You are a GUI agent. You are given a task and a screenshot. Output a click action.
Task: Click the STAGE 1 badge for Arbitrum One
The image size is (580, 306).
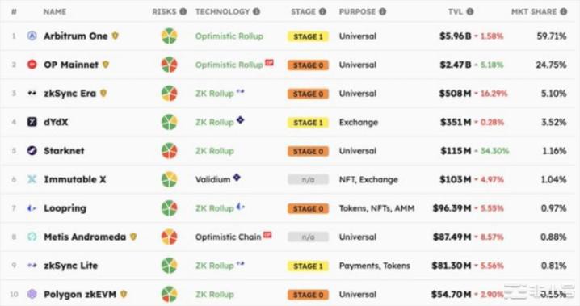[x=308, y=36]
